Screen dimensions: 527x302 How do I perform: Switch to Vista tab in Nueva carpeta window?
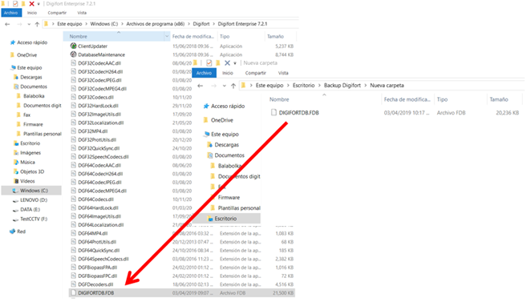click(283, 73)
